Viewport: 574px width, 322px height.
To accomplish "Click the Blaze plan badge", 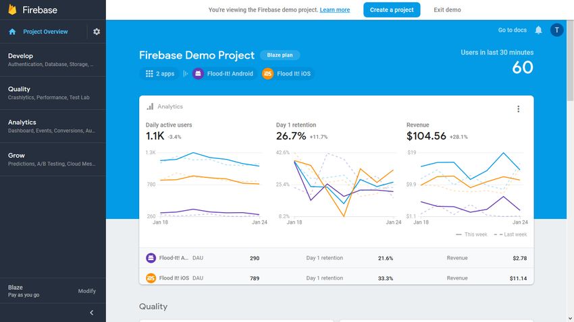I will coord(280,55).
